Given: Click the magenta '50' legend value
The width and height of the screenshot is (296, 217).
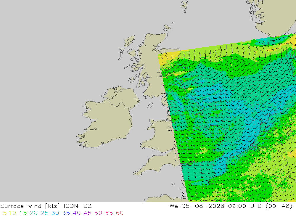Looking at the screenshot, I should coord(98,213).
